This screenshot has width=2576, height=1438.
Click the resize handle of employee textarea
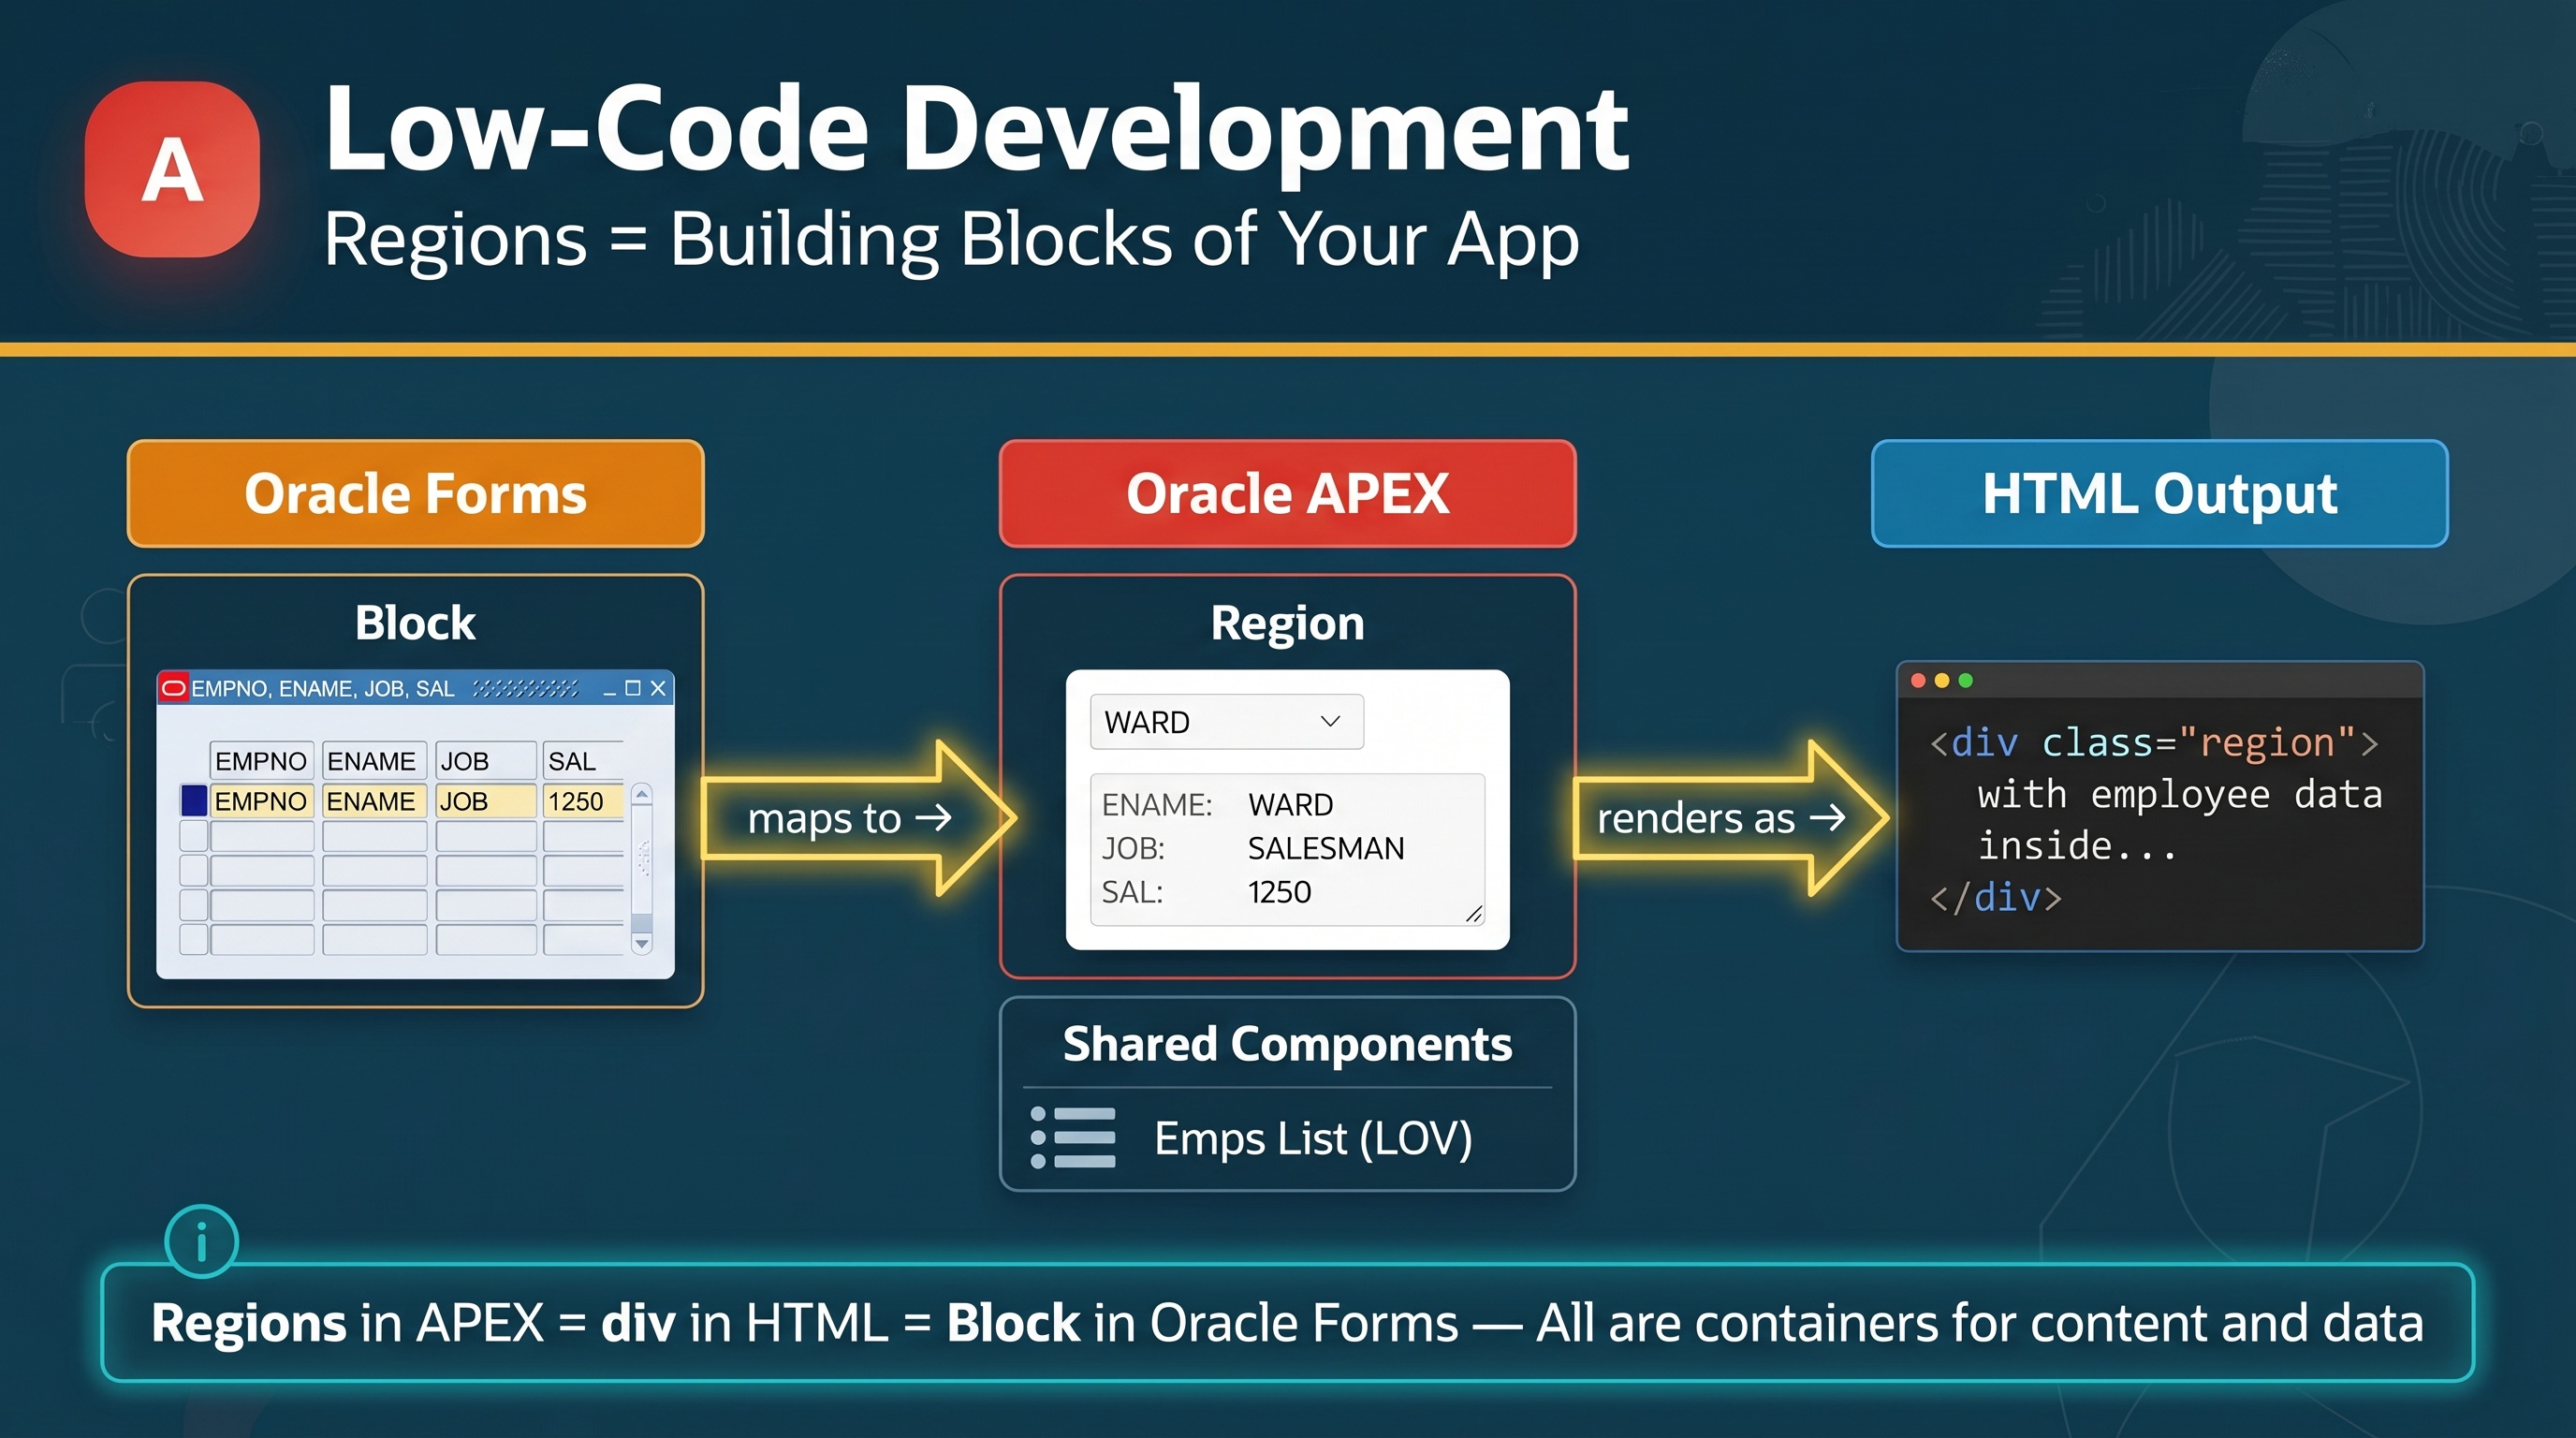1473,913
